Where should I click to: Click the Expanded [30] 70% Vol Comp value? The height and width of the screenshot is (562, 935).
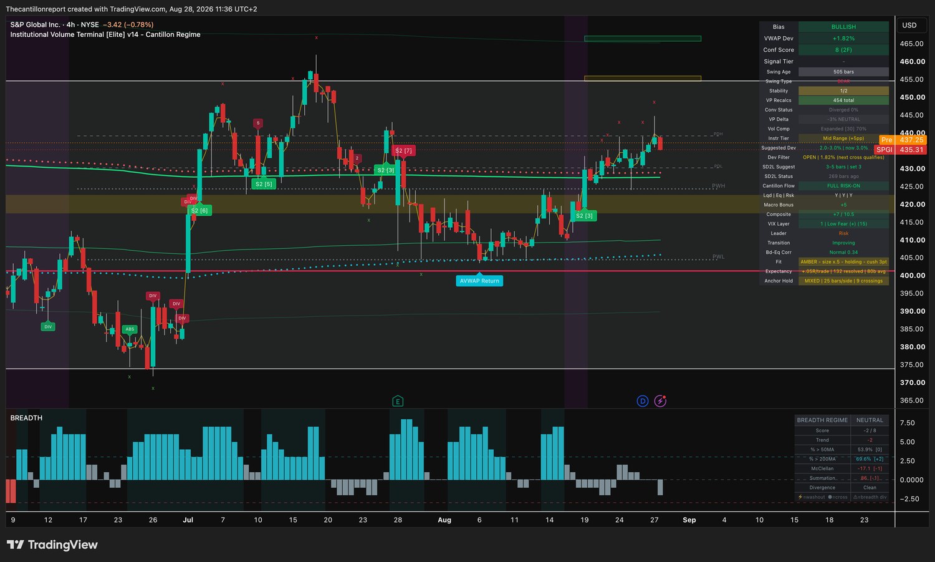pos(843,129)
